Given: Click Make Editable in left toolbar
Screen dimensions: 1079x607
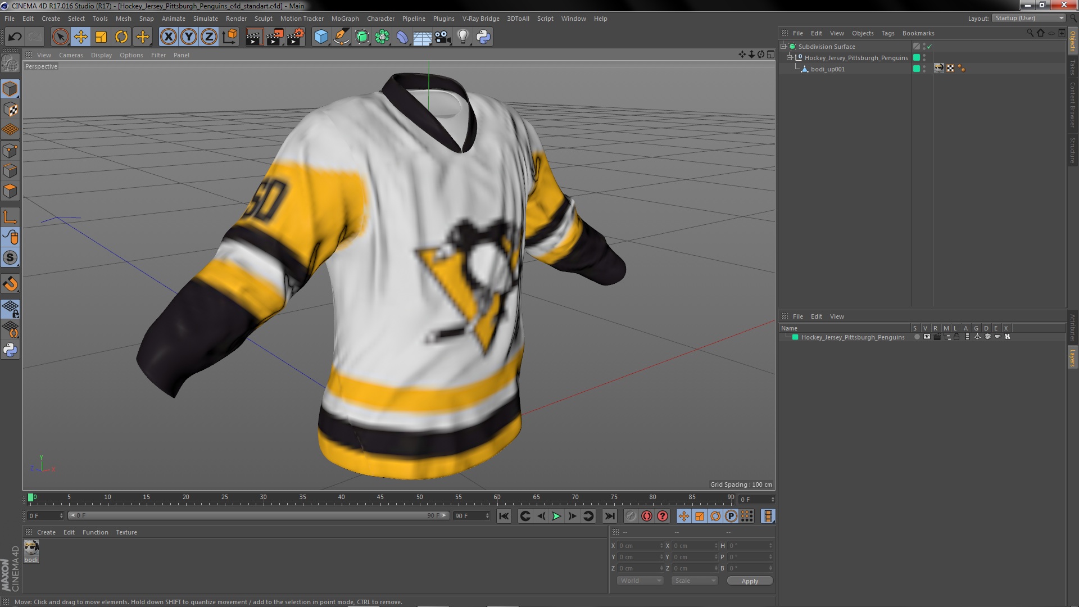Looking at the screenshot, I should [x=10, y=63].
